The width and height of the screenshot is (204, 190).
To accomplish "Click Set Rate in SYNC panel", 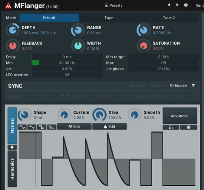I will pos(158,86).
